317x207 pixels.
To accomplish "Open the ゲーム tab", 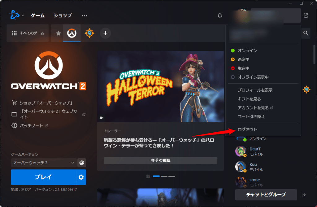I will click(37, 15).
